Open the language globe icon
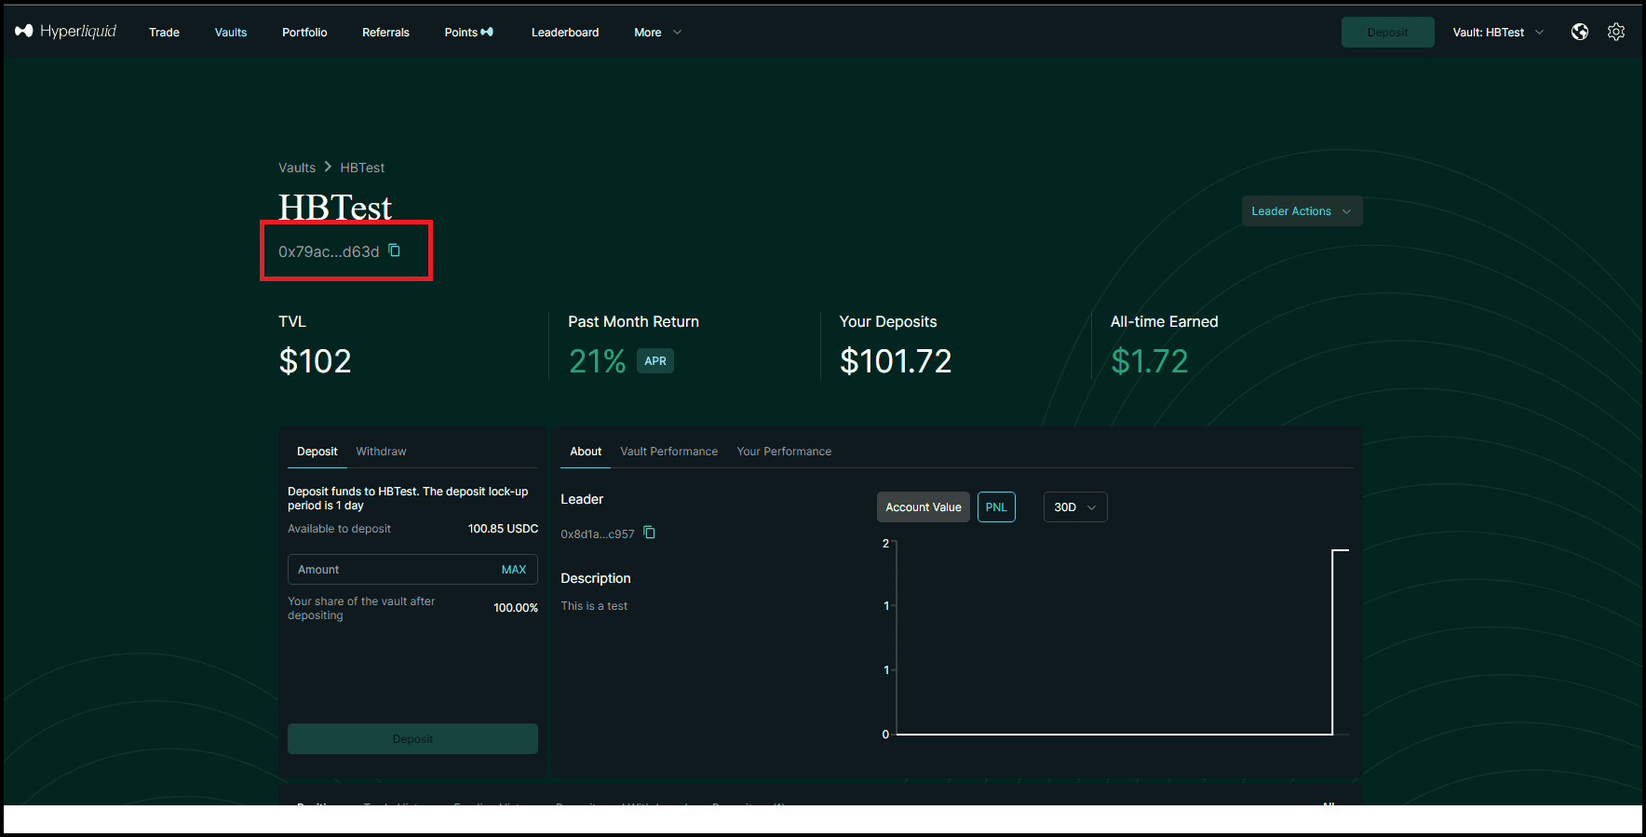This screenshot has width=1646, height=837. click(x=1580, y=32)
